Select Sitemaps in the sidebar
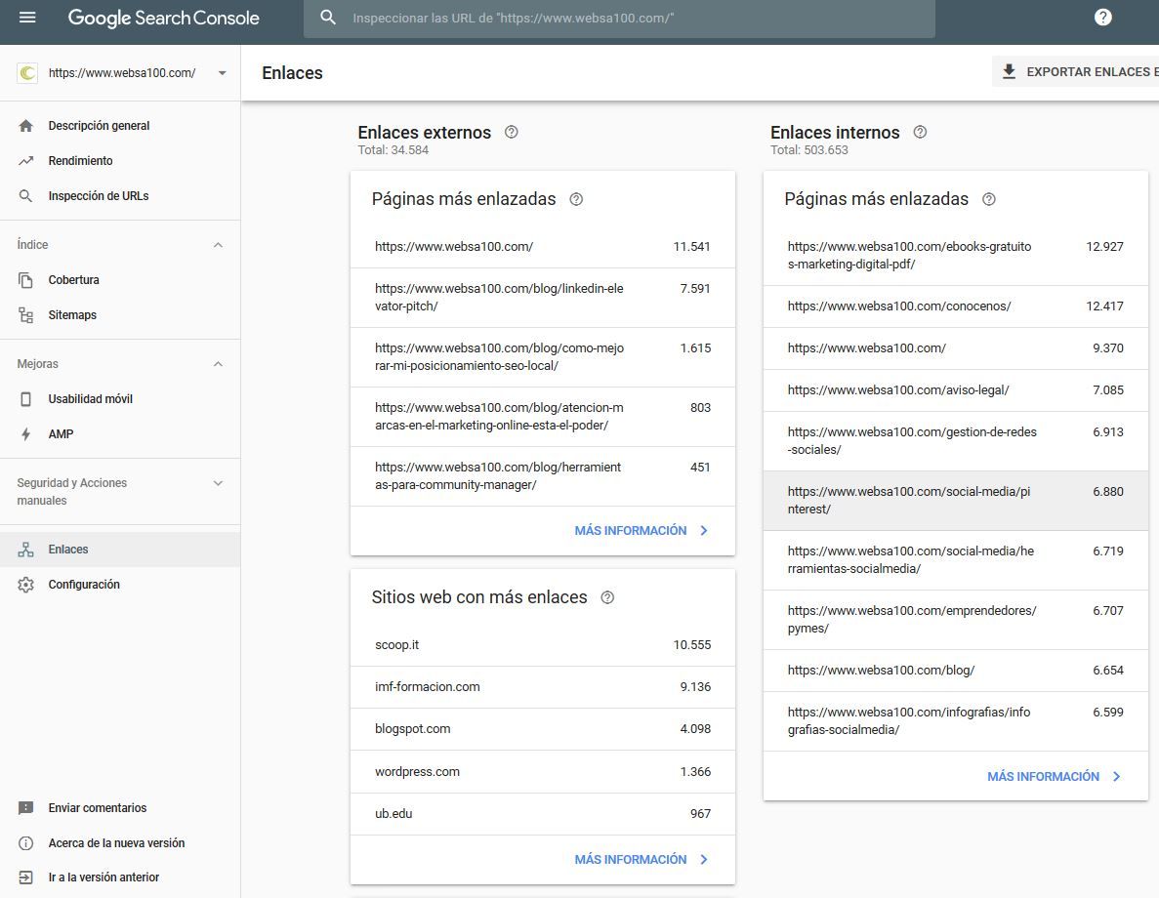 coord(72,315)
